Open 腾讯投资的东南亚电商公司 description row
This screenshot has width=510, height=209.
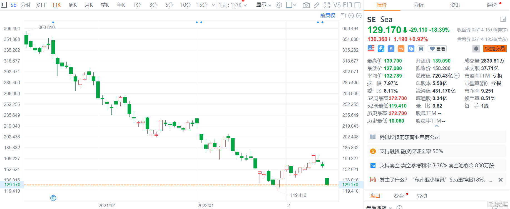437,137
